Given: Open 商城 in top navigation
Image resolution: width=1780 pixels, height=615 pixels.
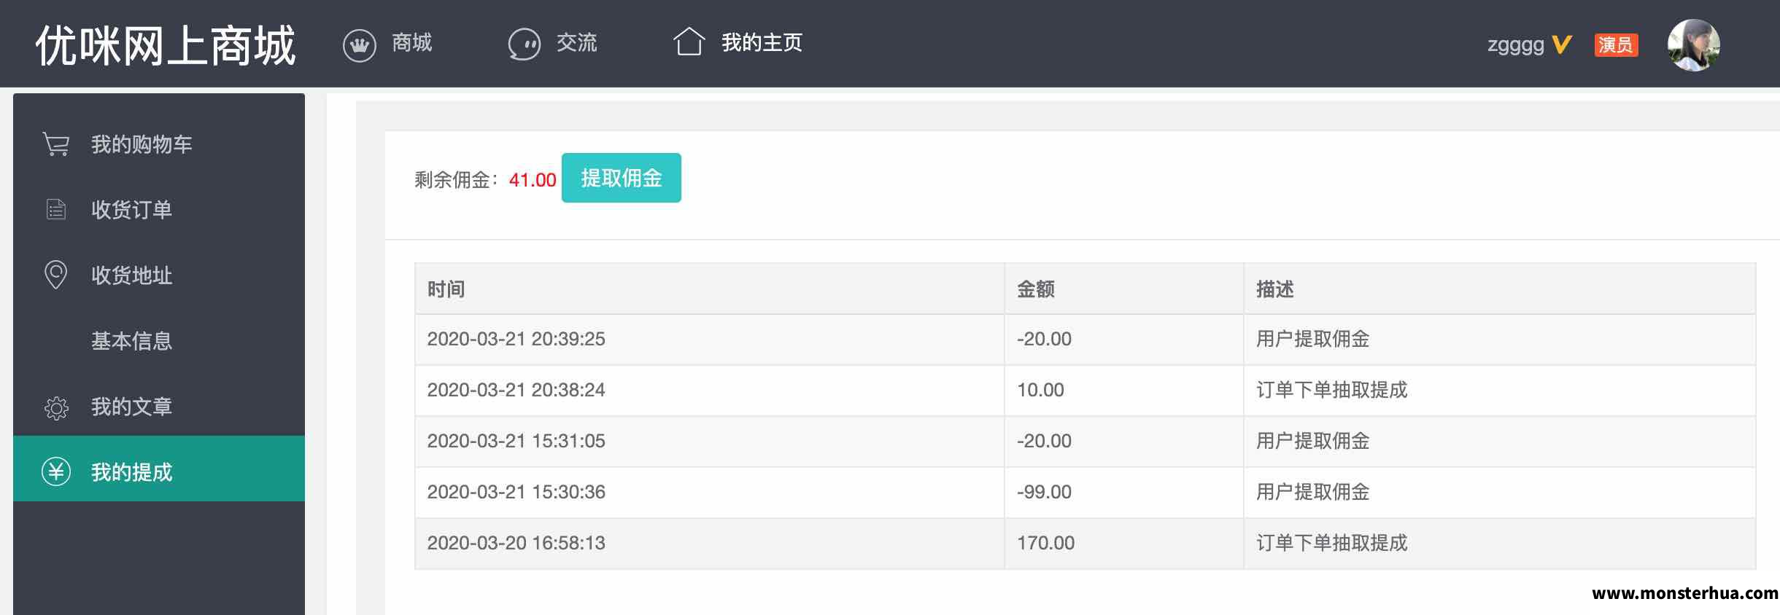Looking at the screenshot, I should [x=412, y=43].
